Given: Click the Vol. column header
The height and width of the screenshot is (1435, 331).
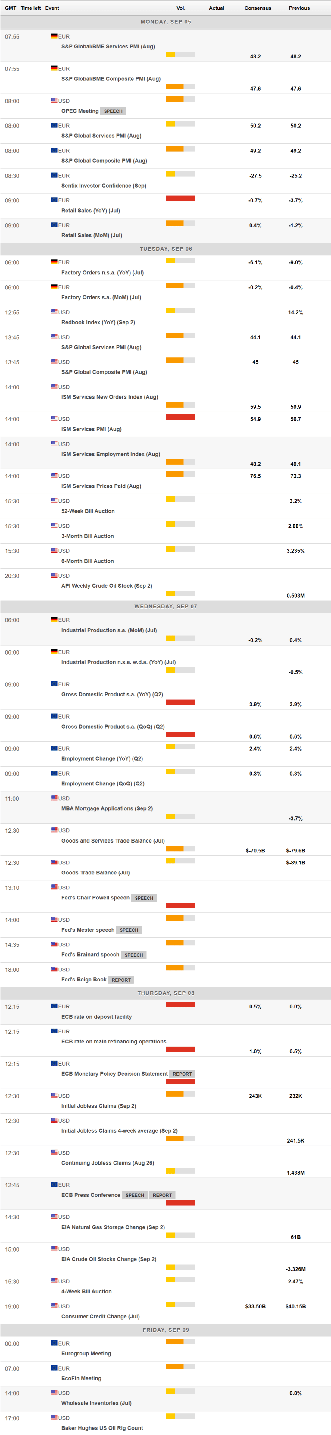Looking at the screenshot, I should [180, 8].
